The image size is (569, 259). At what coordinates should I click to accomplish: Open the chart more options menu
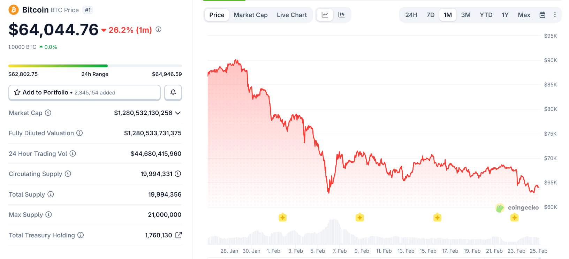tap(555, 15)
